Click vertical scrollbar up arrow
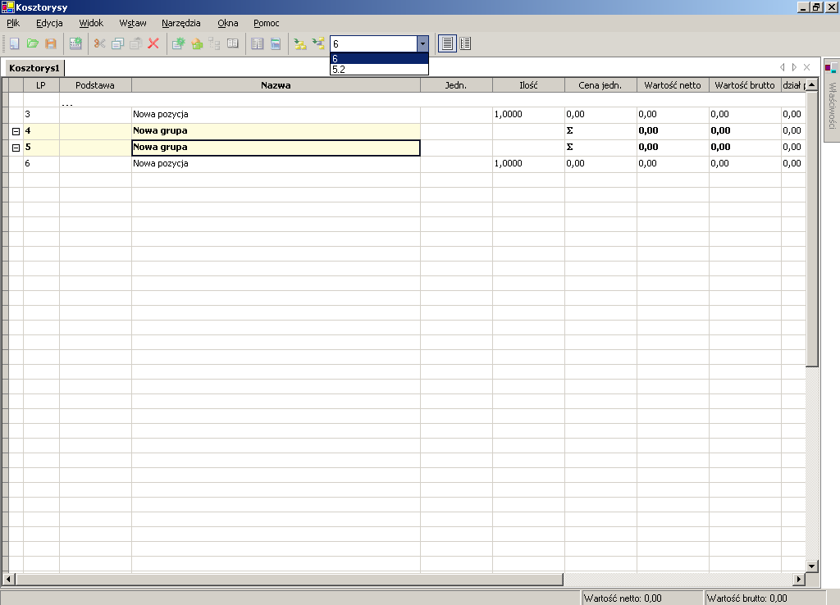This screenshot has width=840, height=605. [812, 84]
